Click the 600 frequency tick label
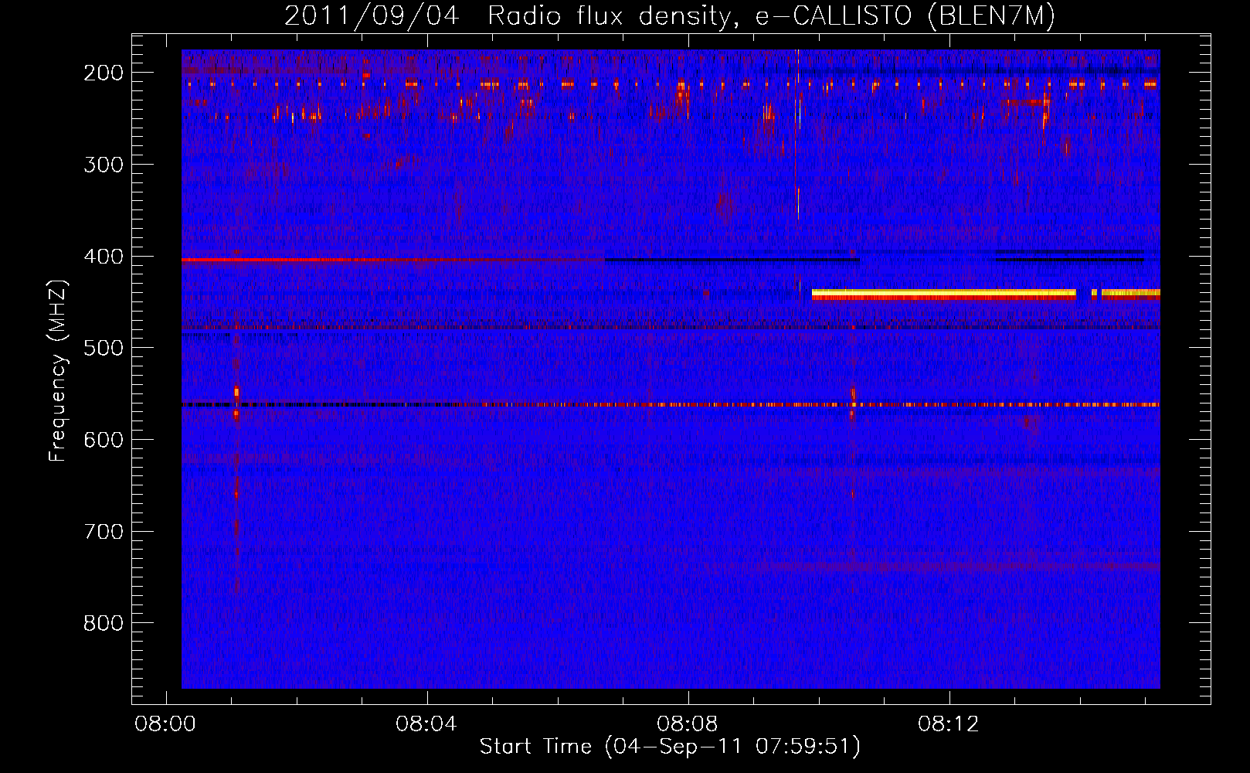1250x773 pixels. pyautogui.click(x=104, y=440)
